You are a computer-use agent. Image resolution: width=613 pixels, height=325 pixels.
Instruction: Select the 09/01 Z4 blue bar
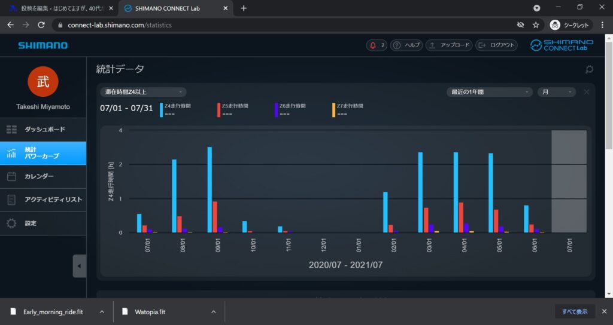tap(210, 189)
